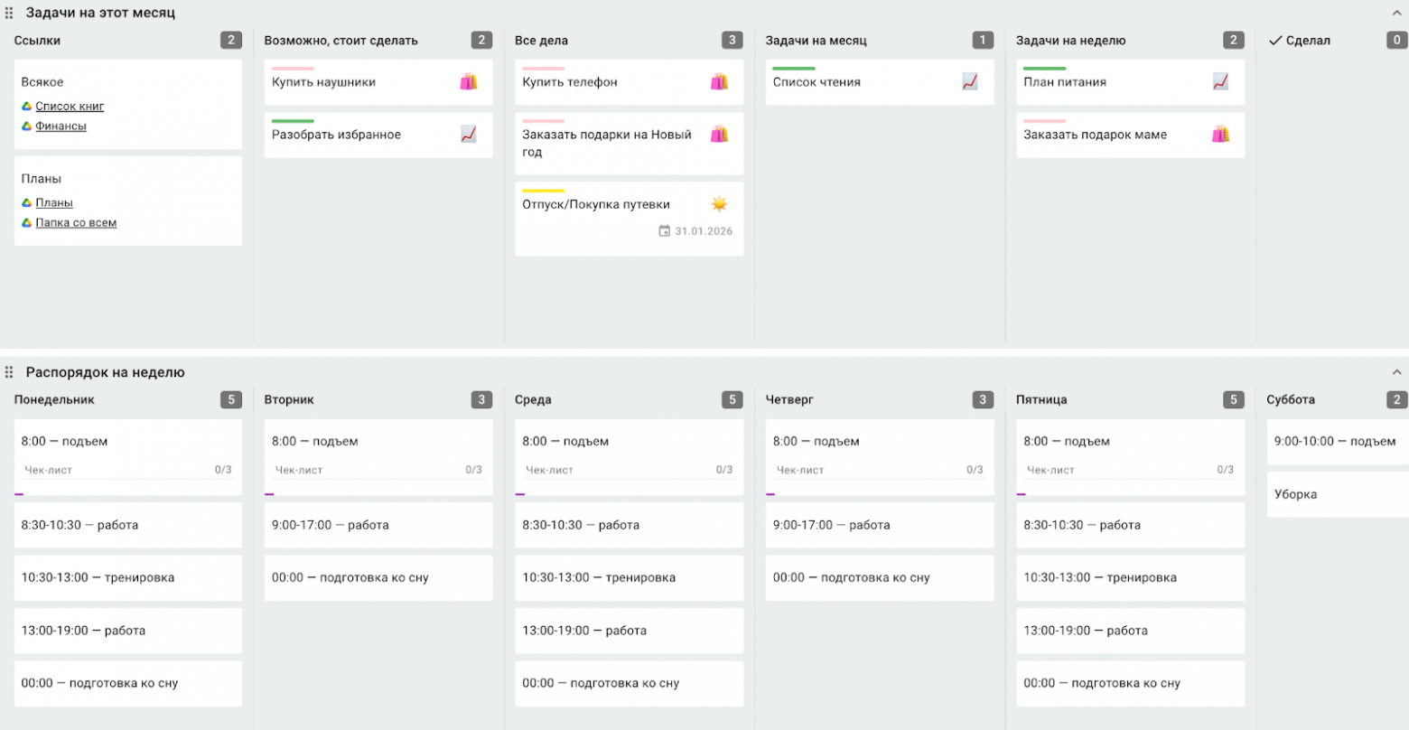Click the sun icon on Отпуск/Покупка путевки

click(x=719, y=204)
